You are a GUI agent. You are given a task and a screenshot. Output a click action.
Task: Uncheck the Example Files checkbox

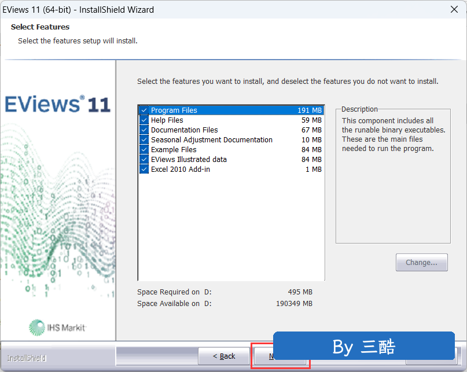144,149
